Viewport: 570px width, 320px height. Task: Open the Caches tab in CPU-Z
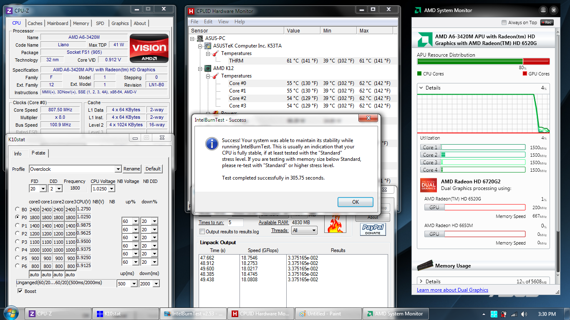35,23
